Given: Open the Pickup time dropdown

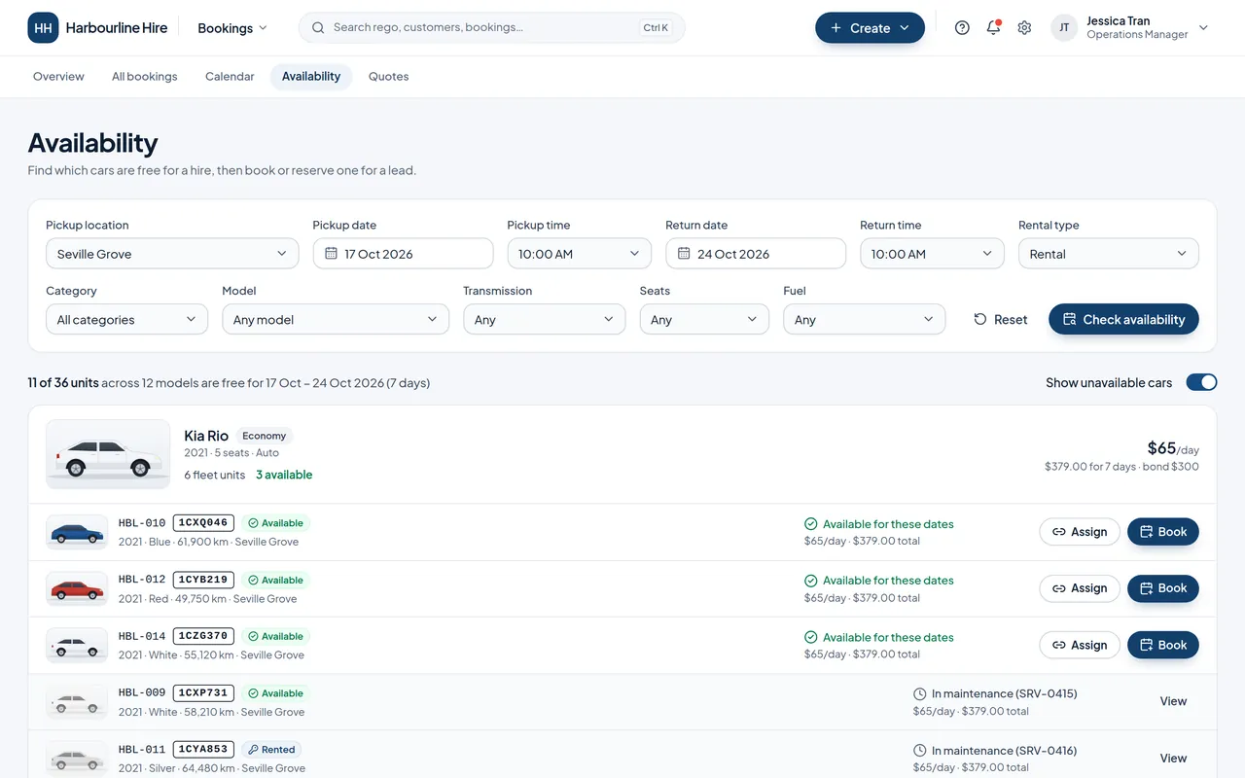Looking at the screenshot, I should click(x=580, y=254).
